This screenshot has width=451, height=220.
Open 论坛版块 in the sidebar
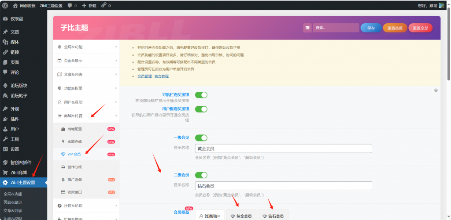click(24, 86)
